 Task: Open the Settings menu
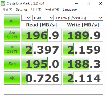point(22,10)
